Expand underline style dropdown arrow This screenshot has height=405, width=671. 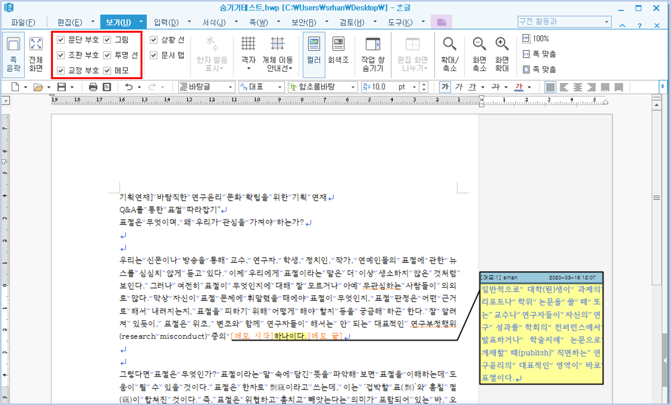click(x=482, y=87)
